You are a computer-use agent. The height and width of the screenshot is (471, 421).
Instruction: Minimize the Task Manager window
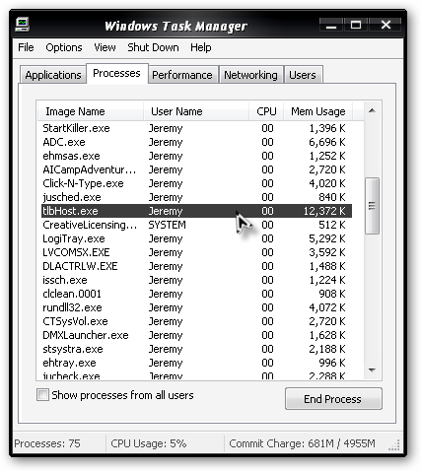[331, 25]
